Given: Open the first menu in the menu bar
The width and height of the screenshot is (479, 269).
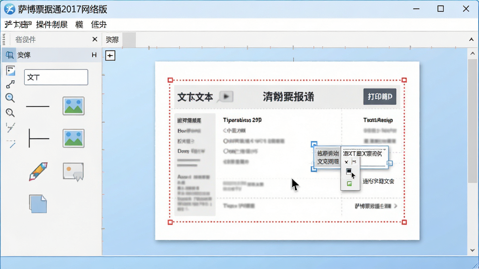Looking at the screenshot, I should tap(18, 25).
